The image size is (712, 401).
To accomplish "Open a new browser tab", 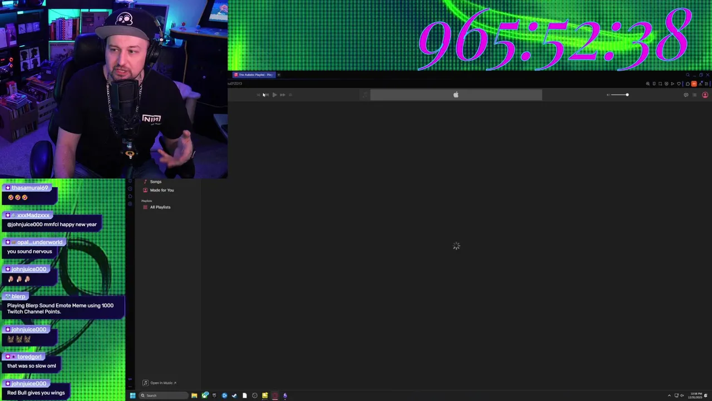I will pyautogui.click(x=279, y=75).
